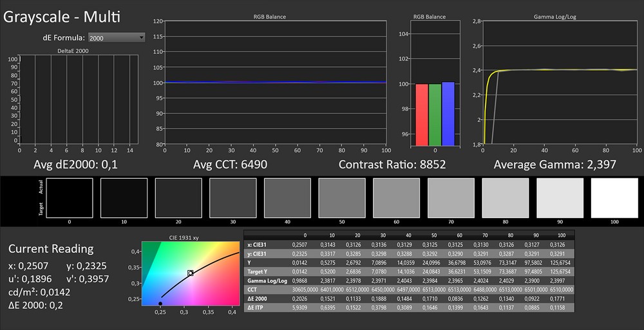Screen dimensions: 644x330
Task: Select the ΔE ITP row label in table
Action: click(x=256, y=309)
